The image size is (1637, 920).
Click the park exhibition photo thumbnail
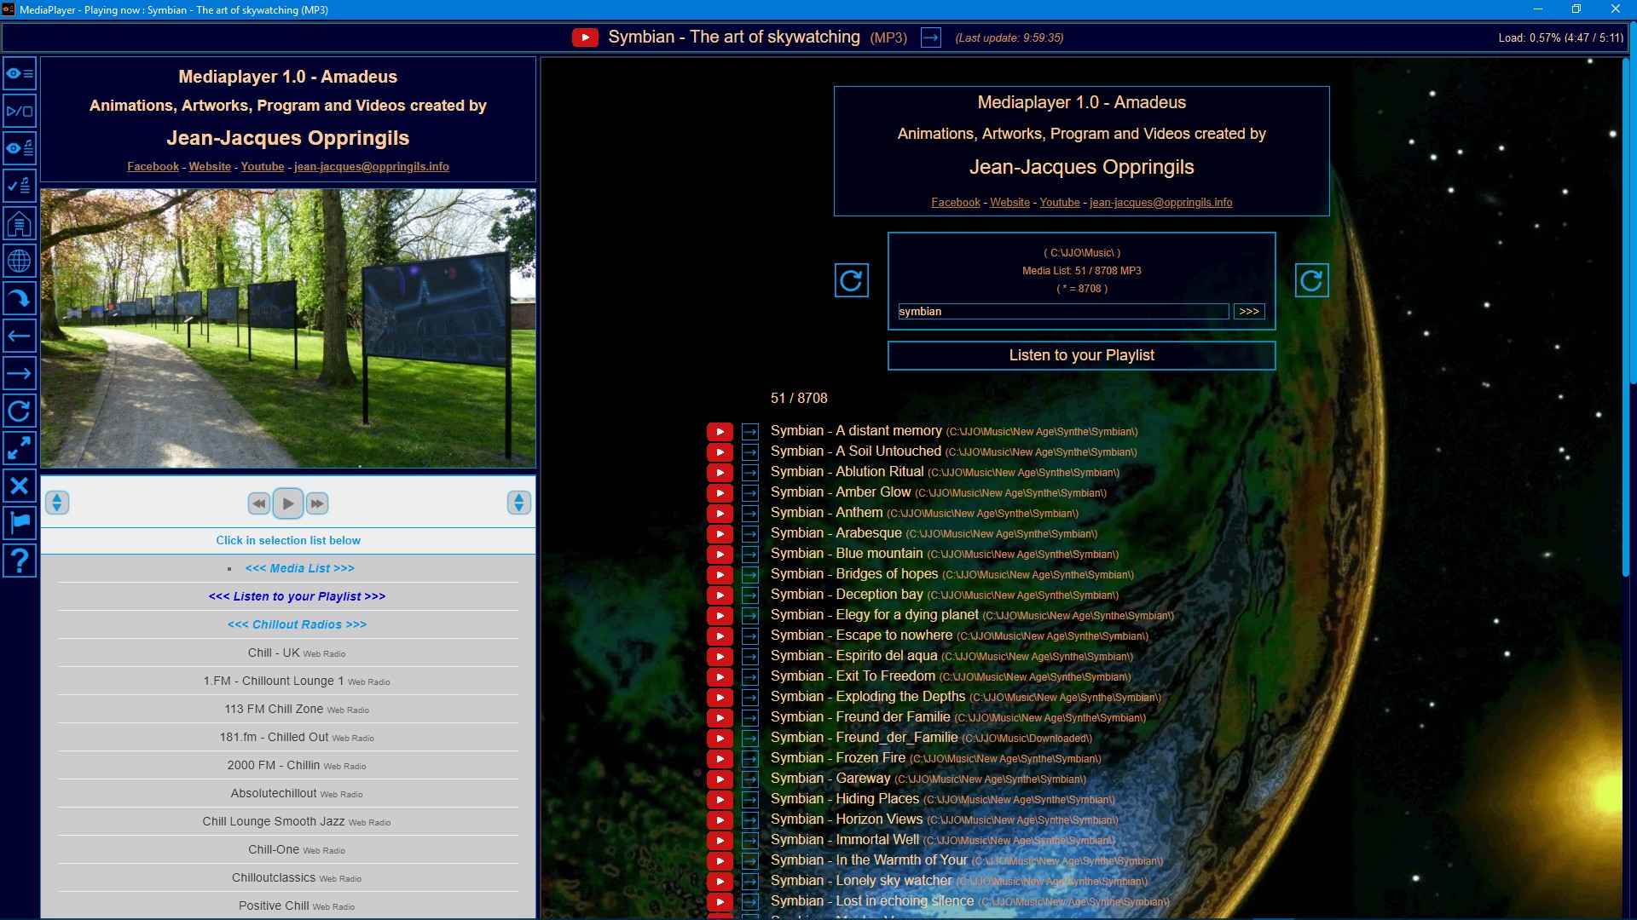[288, 328]
